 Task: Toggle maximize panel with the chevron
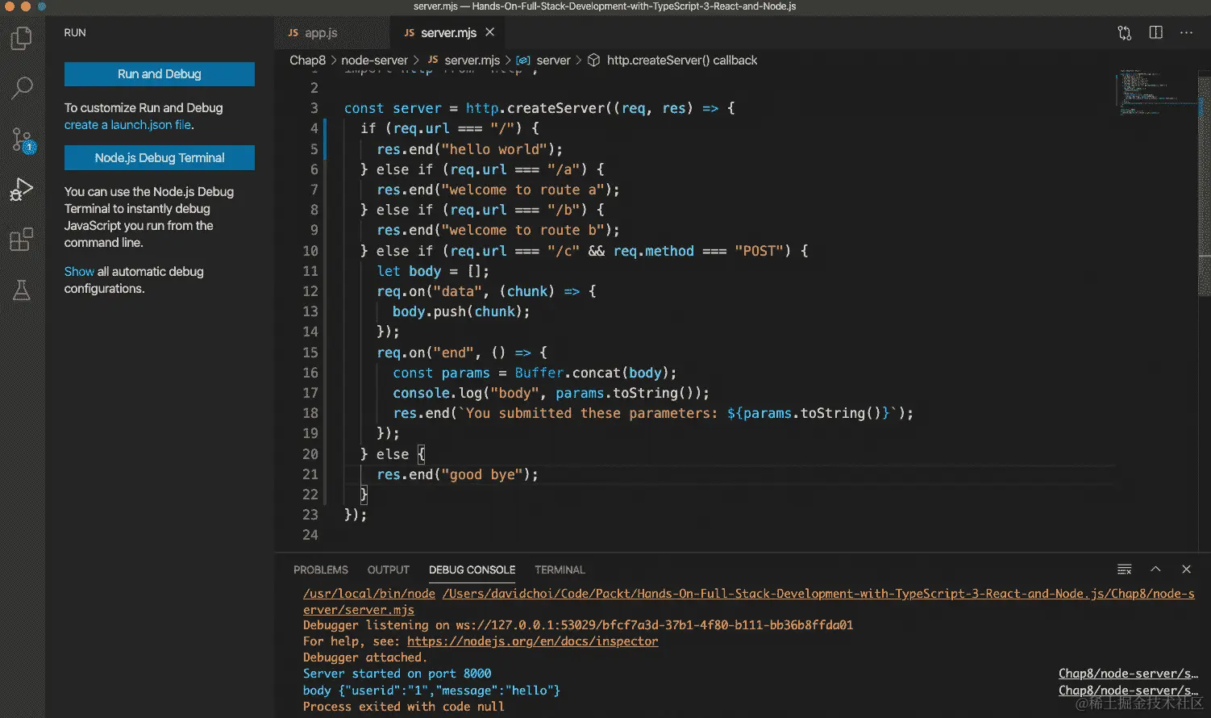point(1155,569)
